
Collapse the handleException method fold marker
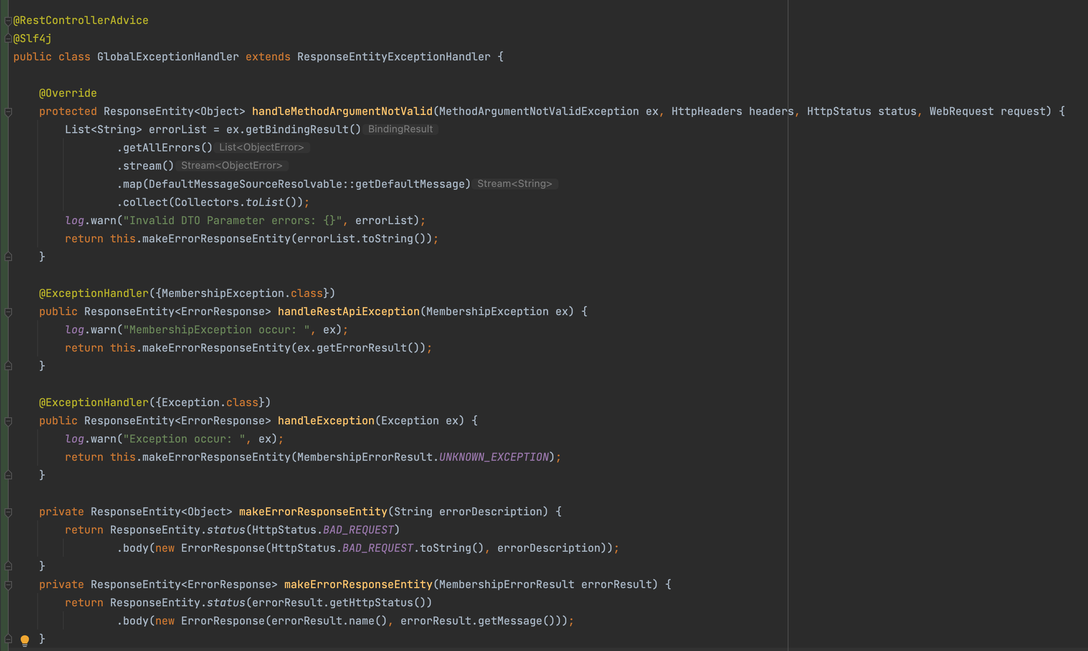click(x=8, y=421)
